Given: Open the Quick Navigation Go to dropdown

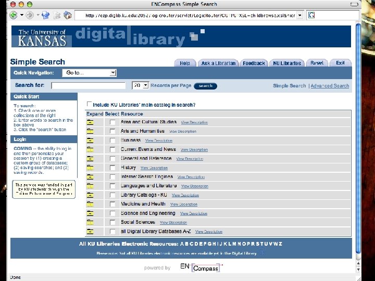Looking at the screenshot, I should 89,73.
